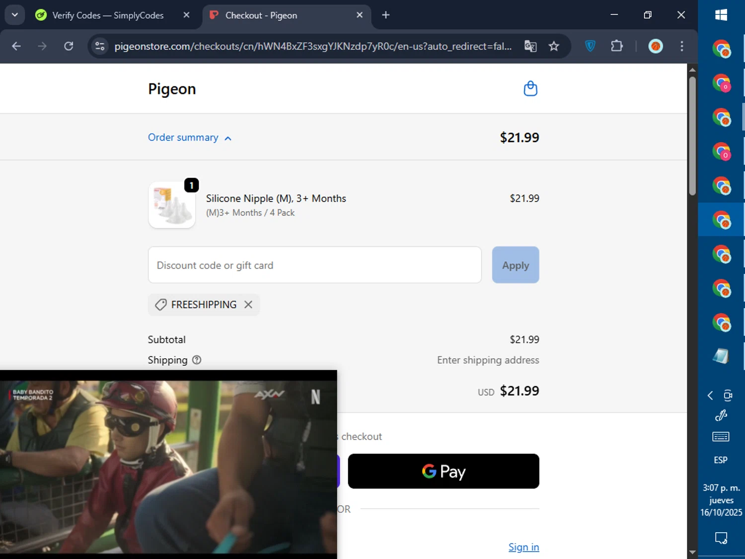Click the Apply discount button

click(x=516, y=265)
